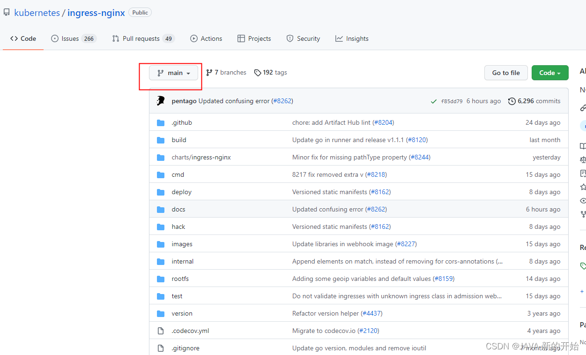The height and width of the screenshot is (355, 586).
Task: Click the docs folder icon
Action: [x=161, y=209]
